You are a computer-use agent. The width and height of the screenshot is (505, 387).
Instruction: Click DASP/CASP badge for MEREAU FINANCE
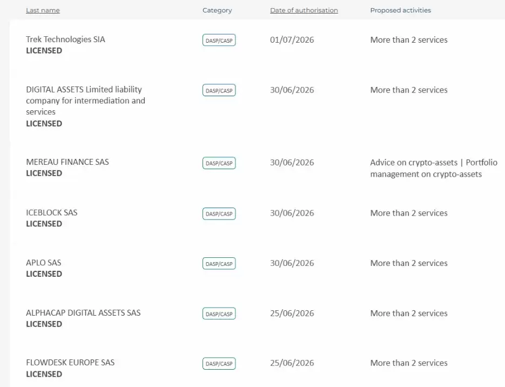click(219, 163)
